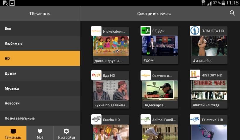Select the ТВ-каналы bottom tab
Viewport: 240px width, 140px height.
point(13,133)
